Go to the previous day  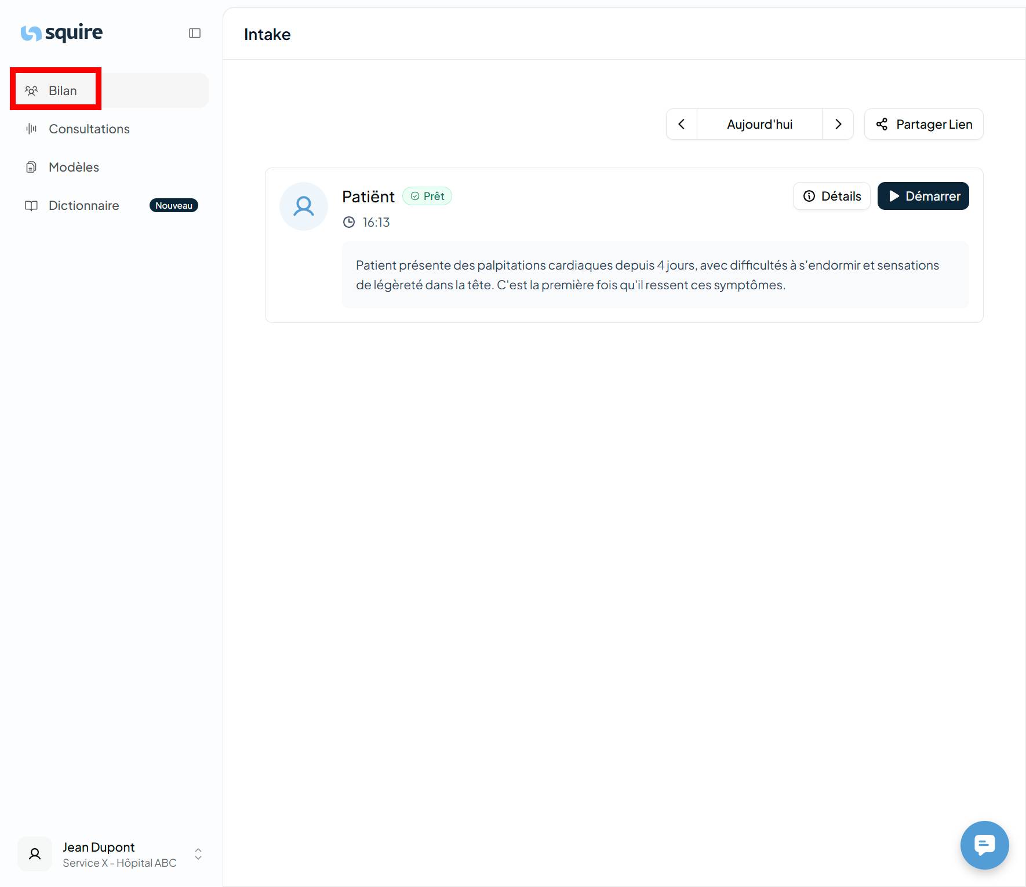point(682,124)
